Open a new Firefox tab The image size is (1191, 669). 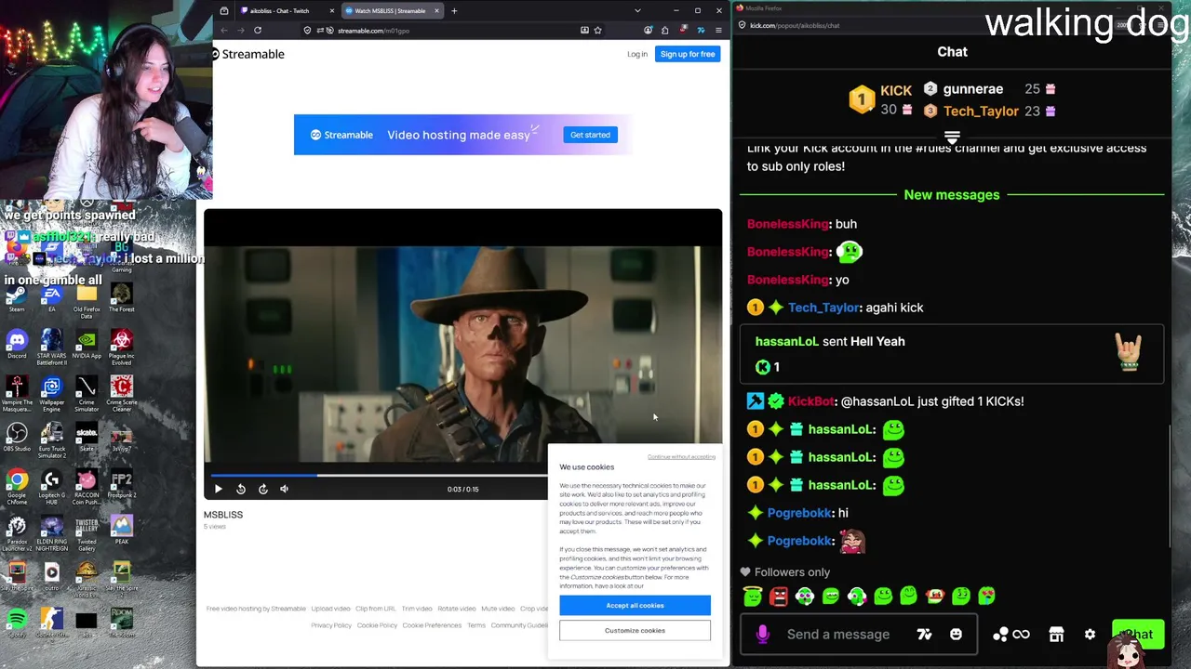click(454, 11)
